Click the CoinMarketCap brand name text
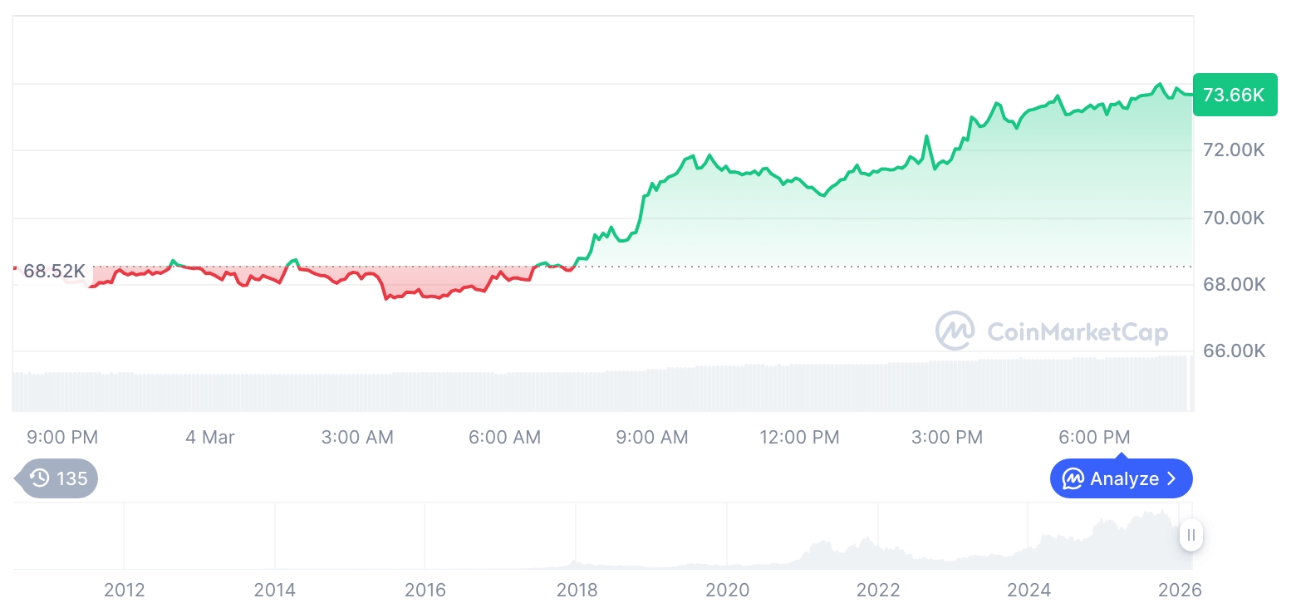This screenshot has height=608, width=1301. pyautogui.click(x=1077, y=331)
